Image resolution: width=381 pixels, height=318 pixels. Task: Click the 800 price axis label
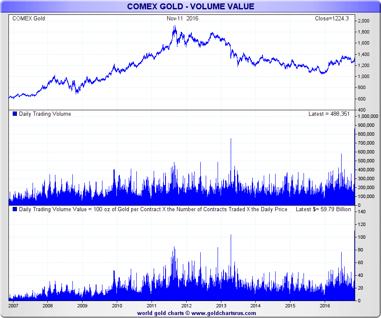(x=362, y=88)
